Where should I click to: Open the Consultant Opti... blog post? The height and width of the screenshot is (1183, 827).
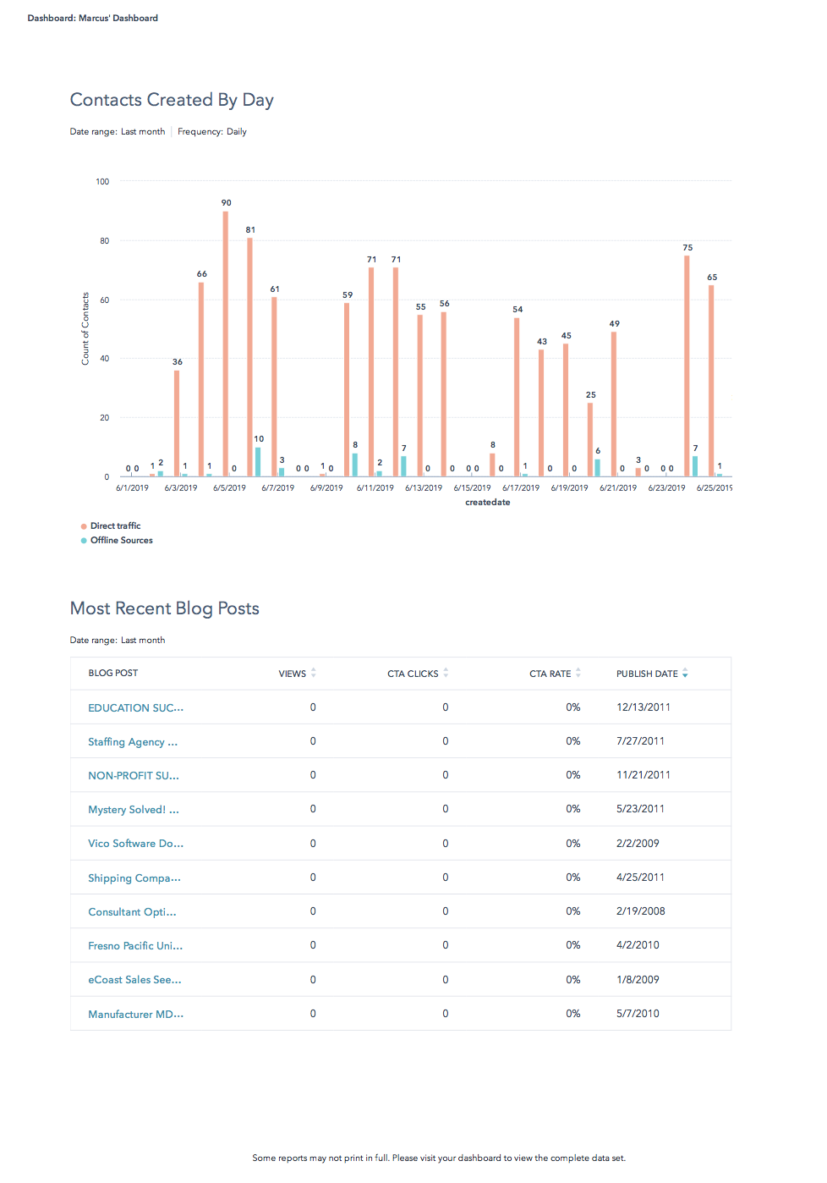132,912
